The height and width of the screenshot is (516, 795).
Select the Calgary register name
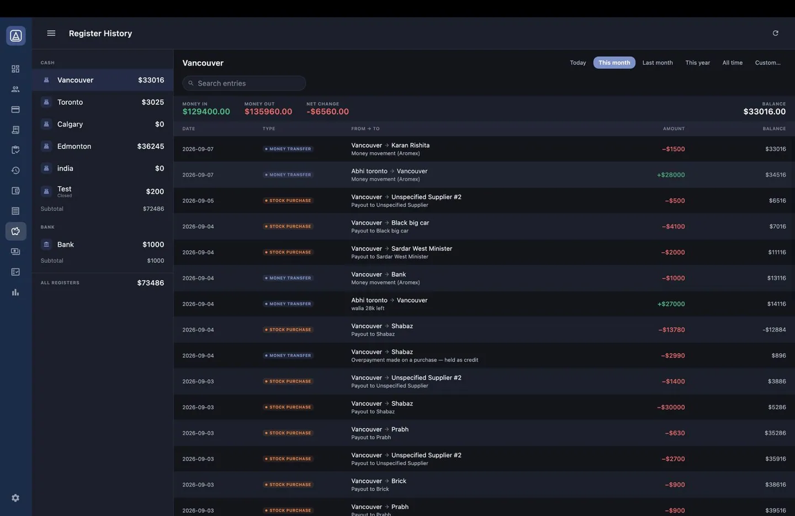point(70,124)
